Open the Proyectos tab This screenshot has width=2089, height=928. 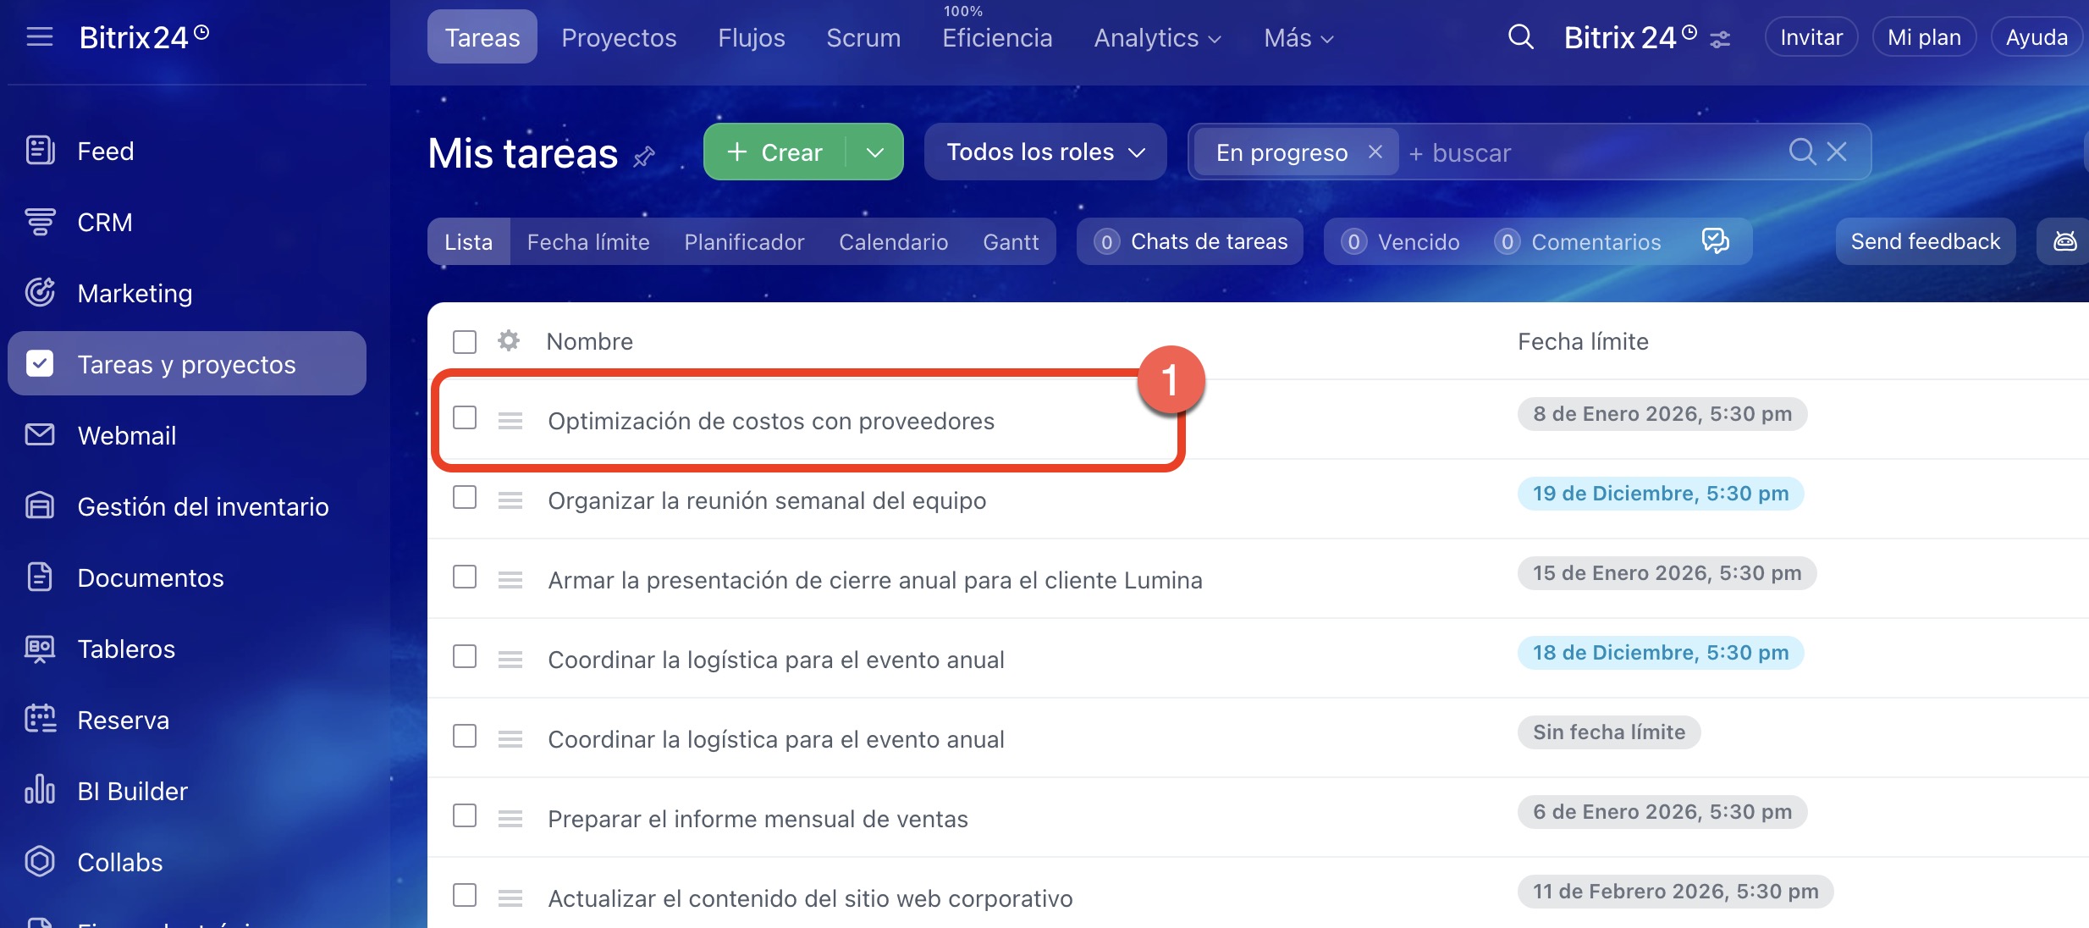(x=619, y=38)
